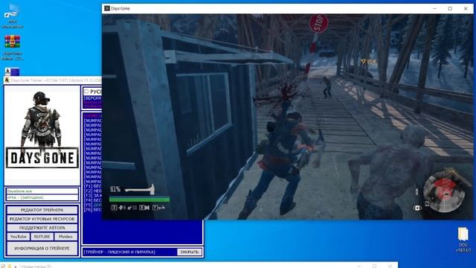Click the DaysGone.exe process field
Viewport: 476px width, 268px height.
42,191
